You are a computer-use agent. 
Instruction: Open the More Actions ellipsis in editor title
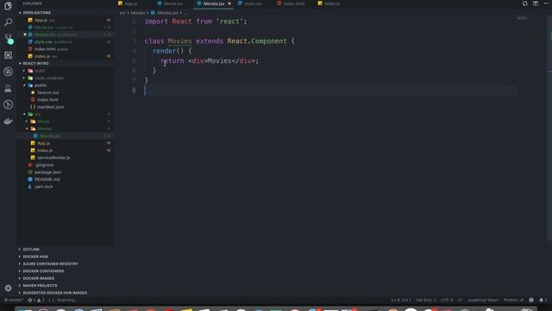[546, 3]
